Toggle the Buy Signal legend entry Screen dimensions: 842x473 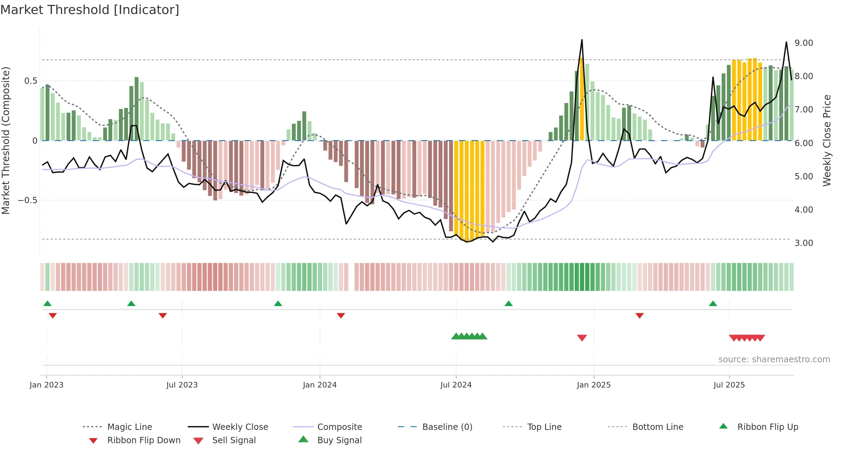[330, 440]
